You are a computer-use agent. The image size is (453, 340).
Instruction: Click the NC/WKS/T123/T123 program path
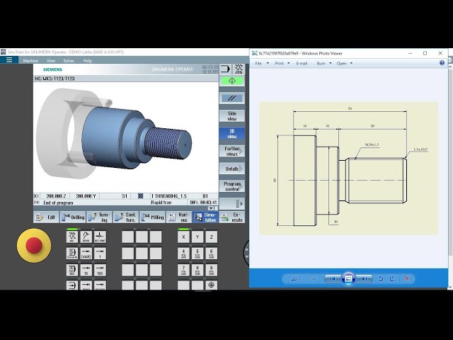(x=55, y=79)
